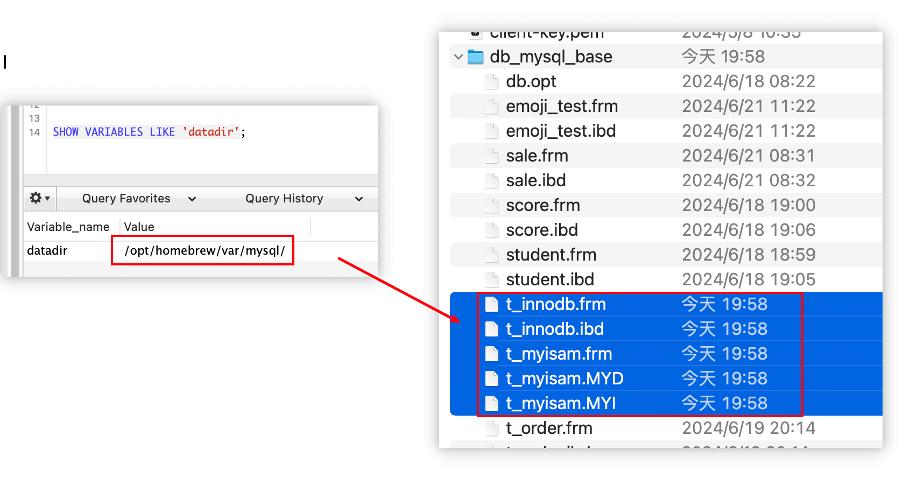The width and height of the screenshot is (917, 477).
Task: Click the student.frm file icon
Action: (x=491, y=255)
